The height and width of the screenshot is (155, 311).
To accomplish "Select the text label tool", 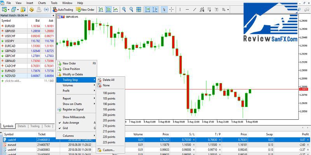I will coord(217,9).
